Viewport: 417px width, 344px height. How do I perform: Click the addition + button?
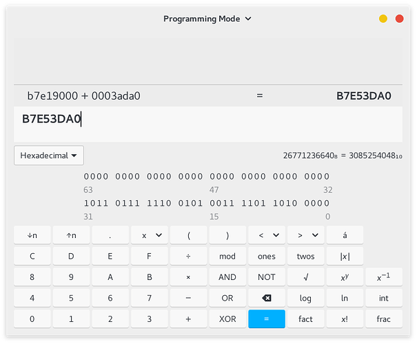[188, 319]
